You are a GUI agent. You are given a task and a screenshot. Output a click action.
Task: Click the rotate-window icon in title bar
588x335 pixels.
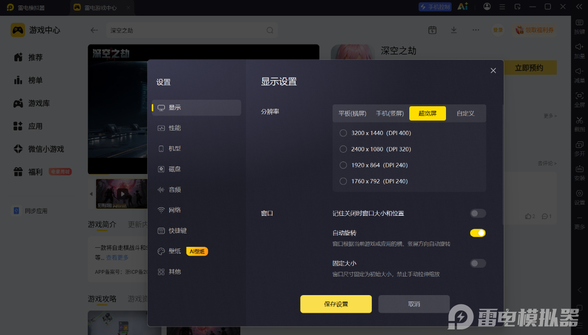517,6
